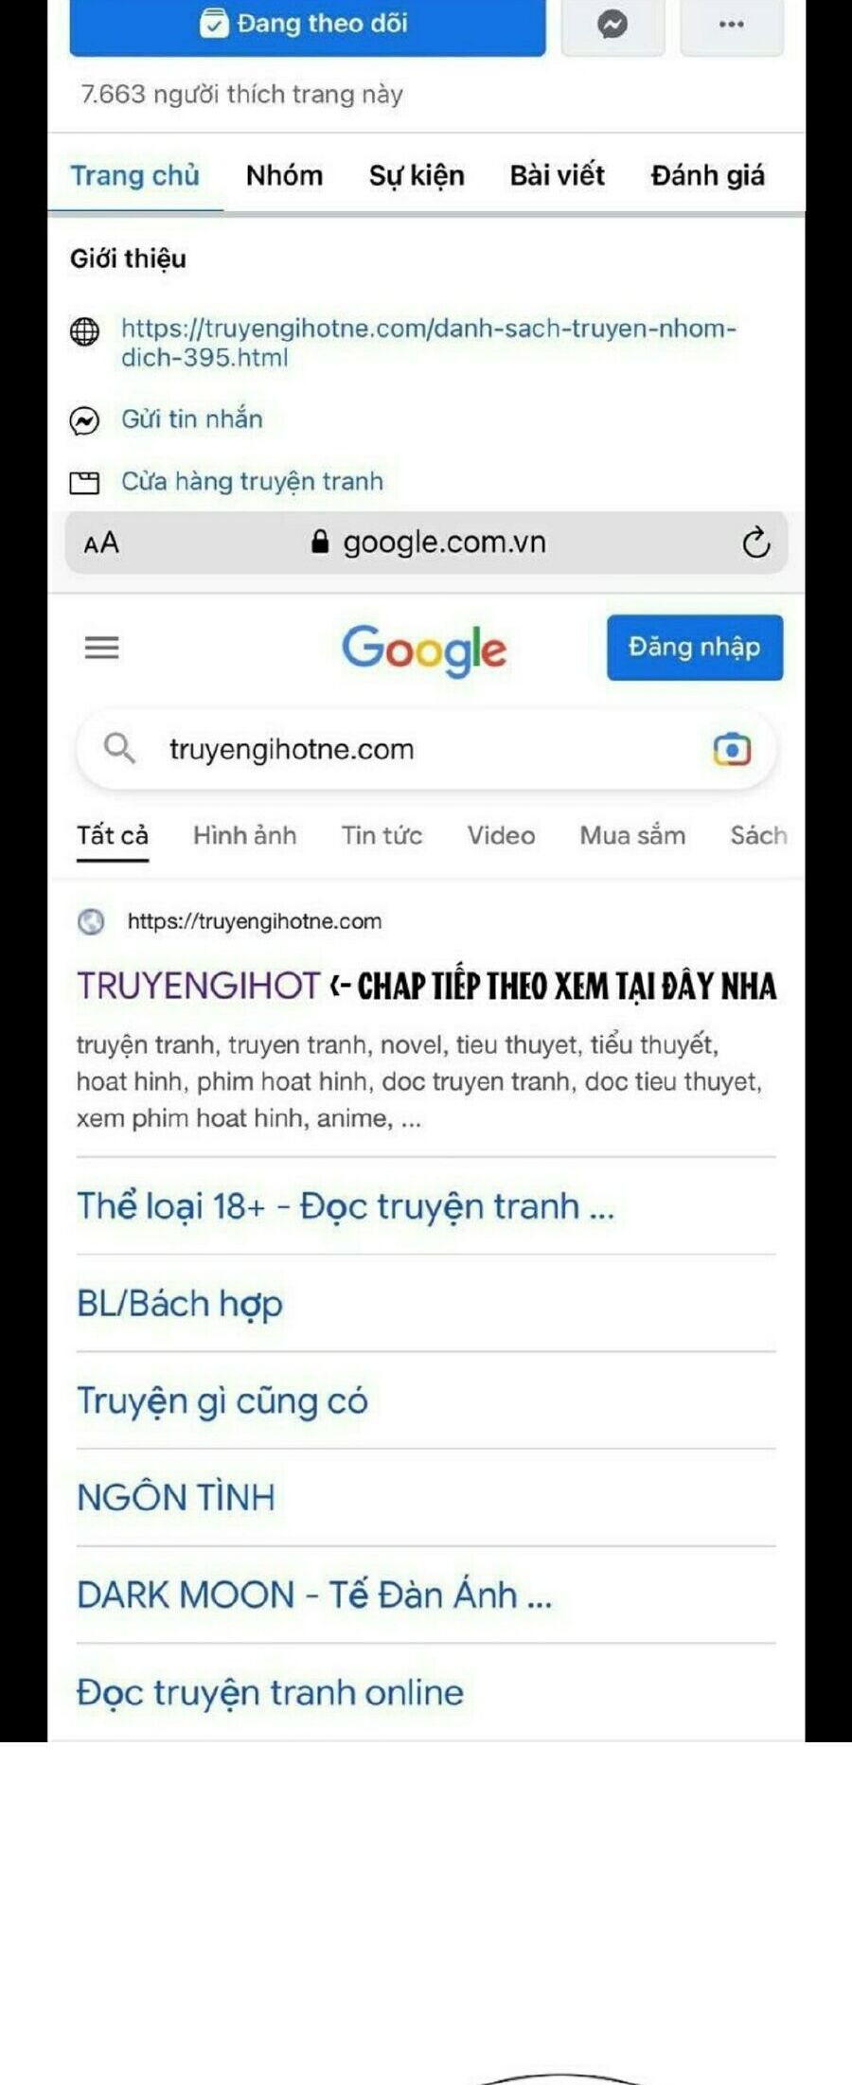
Task: Click the Đăng nhập button
Action: point(695,648)
